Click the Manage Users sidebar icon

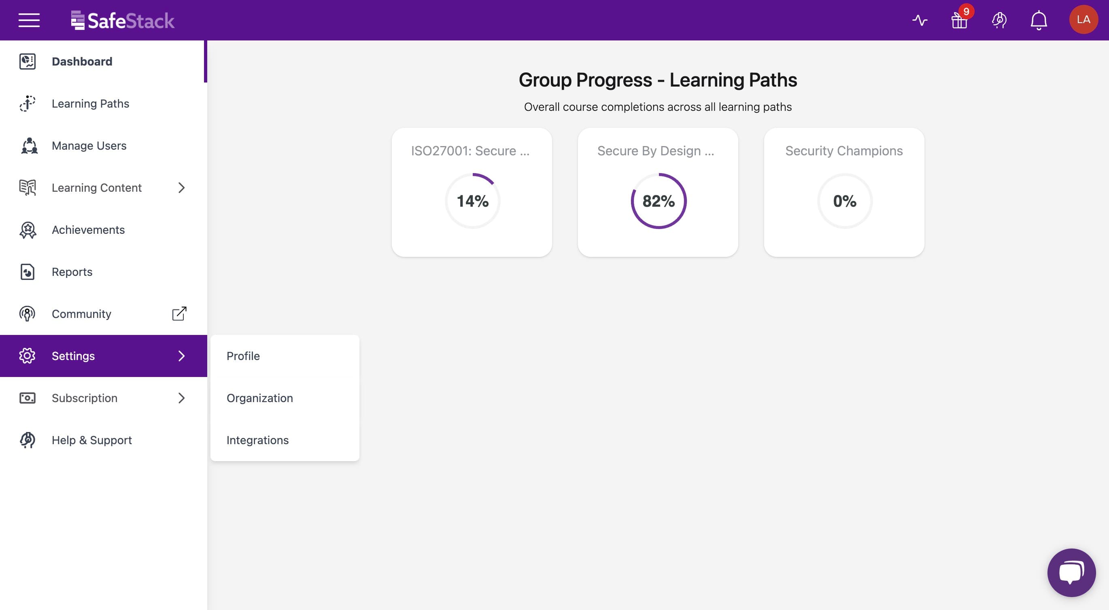point(28,146)
